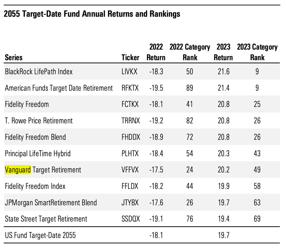Screen dimensions: 286x248
Task: Click the SSDQX ticker symbol
Action: pyautogui.click(x=130, y=219)
